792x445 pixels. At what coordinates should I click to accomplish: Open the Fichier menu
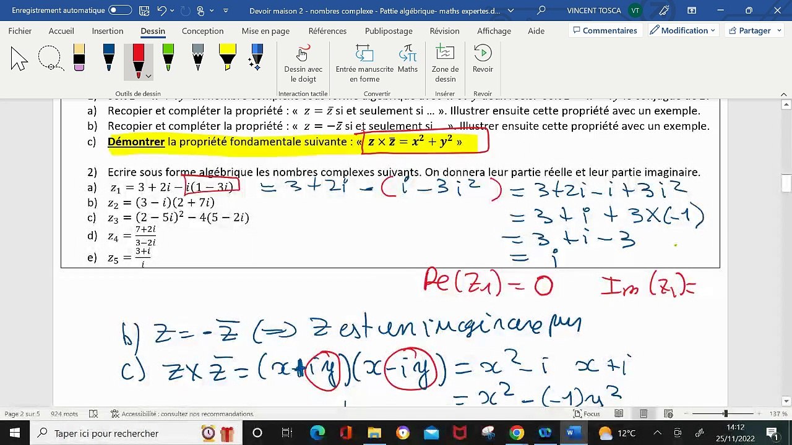click(x=20, y=31)
